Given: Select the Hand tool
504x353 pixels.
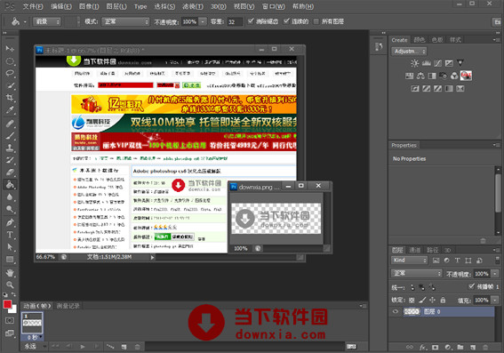Looking at the screenshot, I should (10, 273).
